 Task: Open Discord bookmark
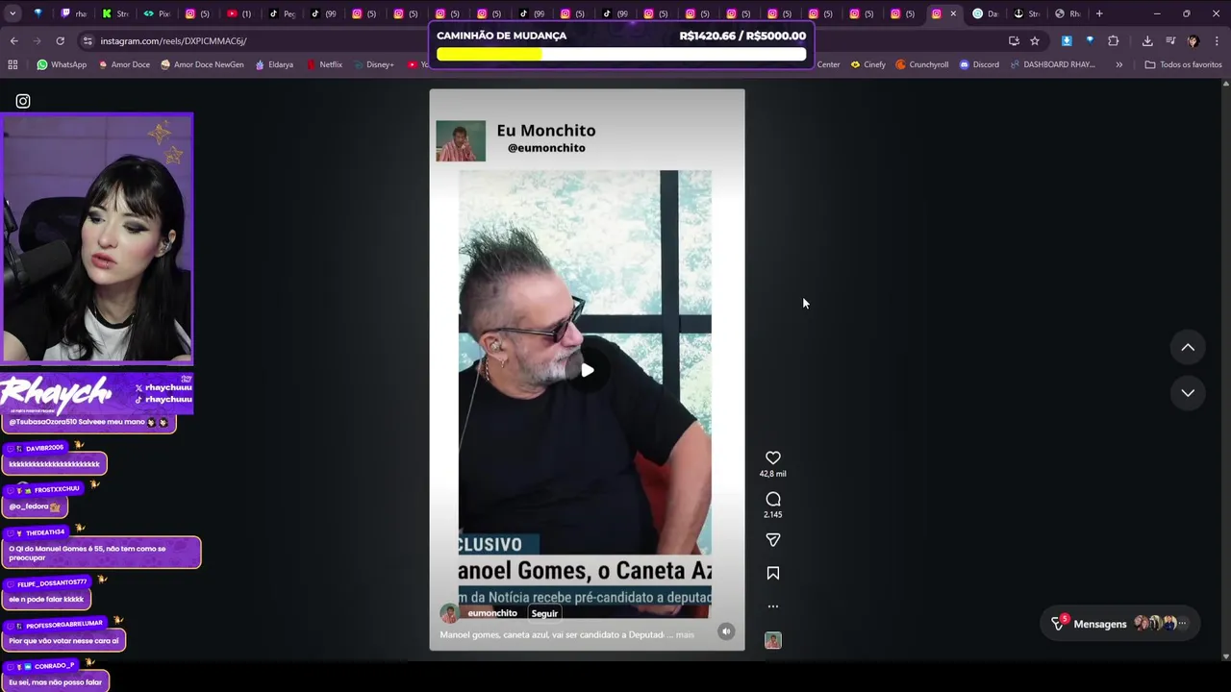(979, 64)
